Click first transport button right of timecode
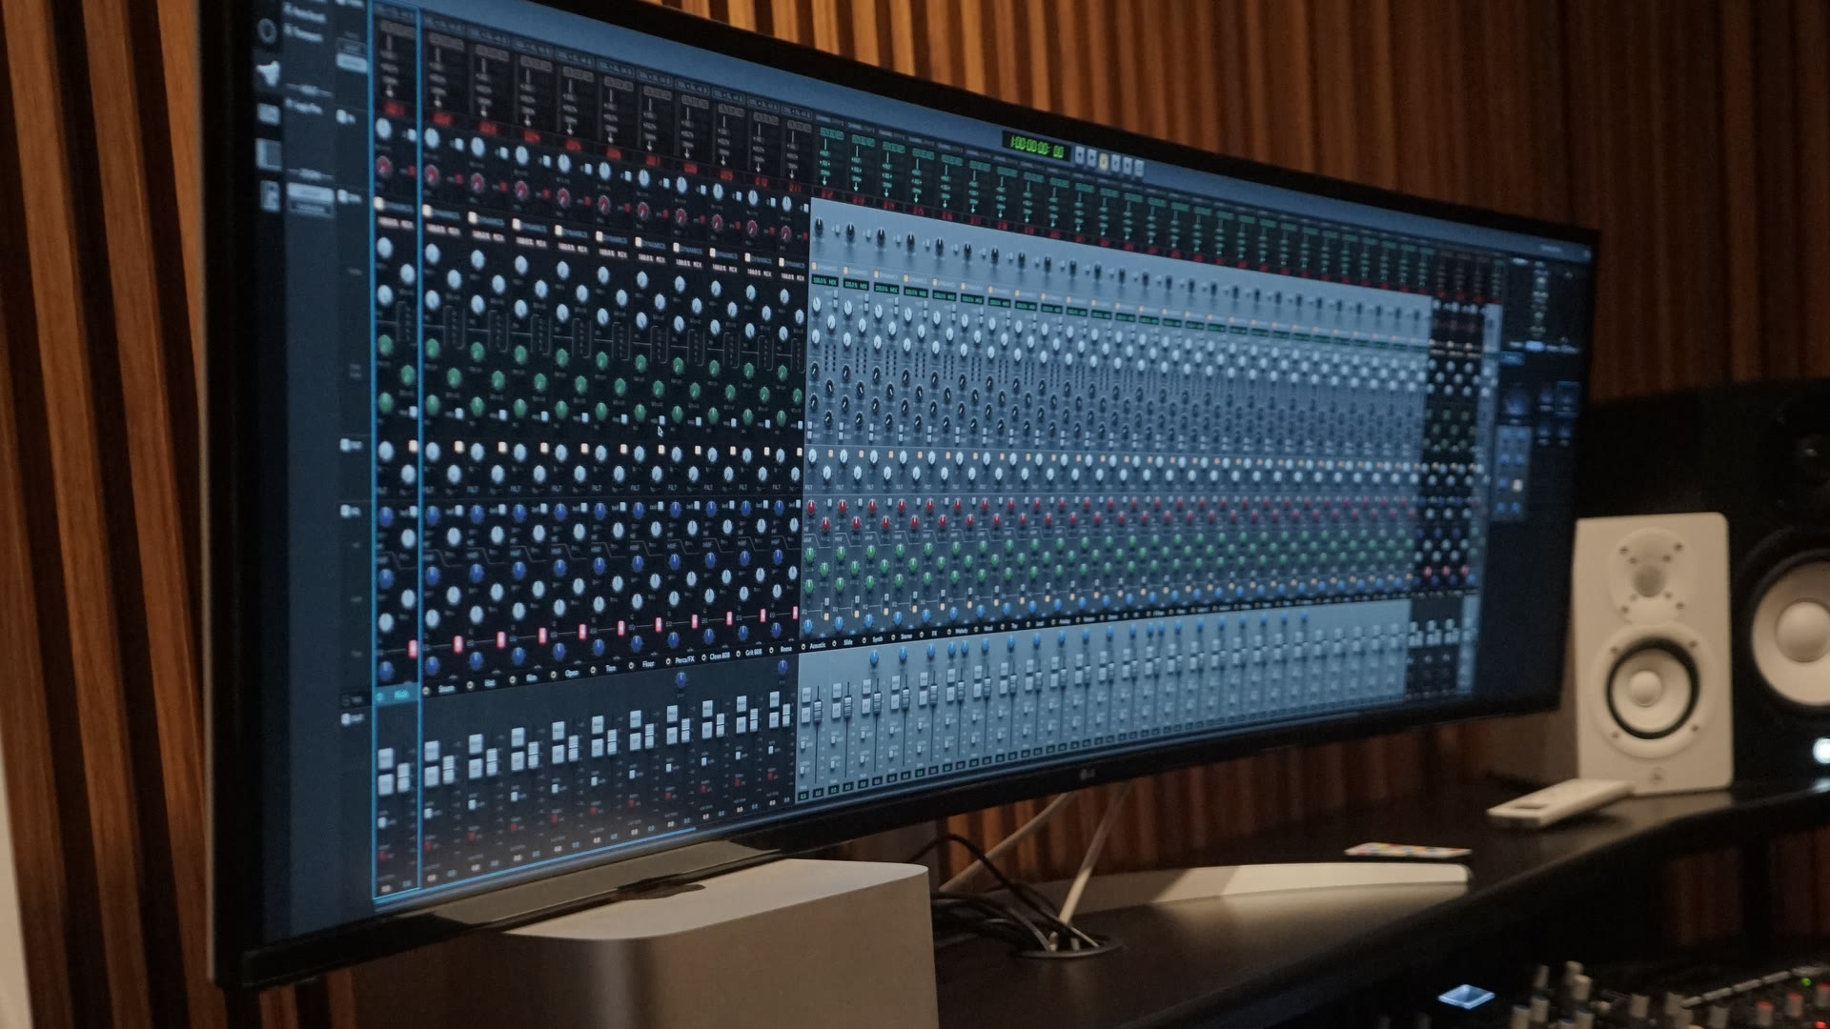1830x1029 pixels. pos(1080,156)
